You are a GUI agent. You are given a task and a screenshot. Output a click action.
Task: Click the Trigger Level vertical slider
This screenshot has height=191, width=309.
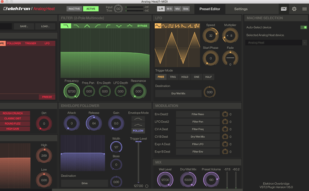coord(138,162)
